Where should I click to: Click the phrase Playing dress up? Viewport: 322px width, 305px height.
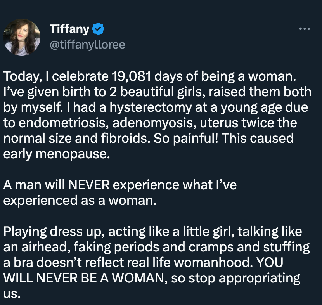tap(52, 232)
